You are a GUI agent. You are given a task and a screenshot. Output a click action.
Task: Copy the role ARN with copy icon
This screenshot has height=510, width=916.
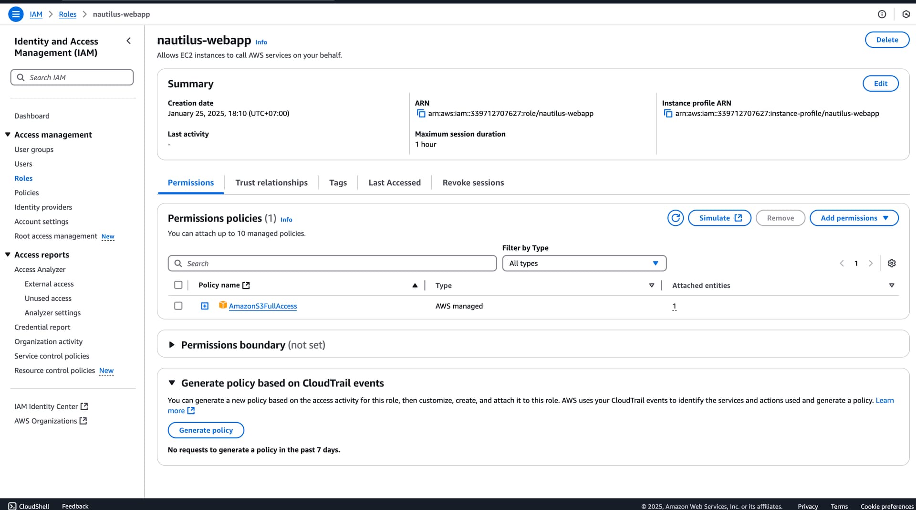(x=421, y=114)
